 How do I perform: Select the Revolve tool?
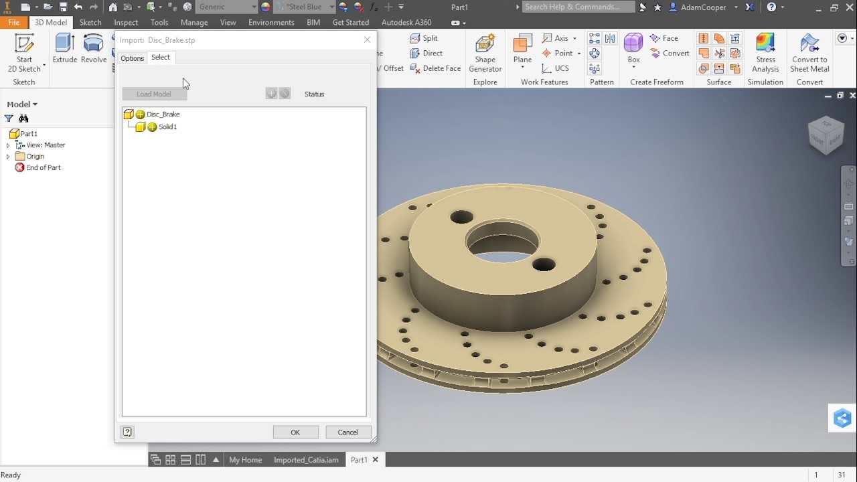pos(94,49)
